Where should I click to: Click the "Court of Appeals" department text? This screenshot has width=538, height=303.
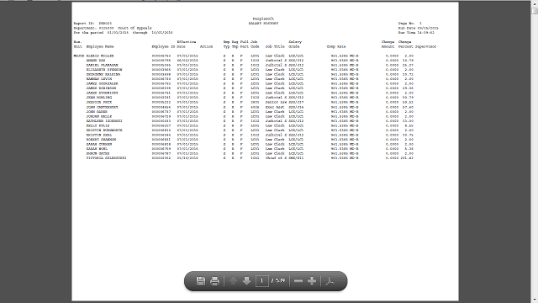(x=134, y=28)
